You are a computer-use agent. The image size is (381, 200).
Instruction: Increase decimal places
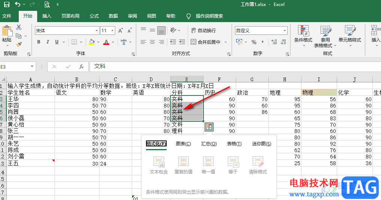click(274, 42)
